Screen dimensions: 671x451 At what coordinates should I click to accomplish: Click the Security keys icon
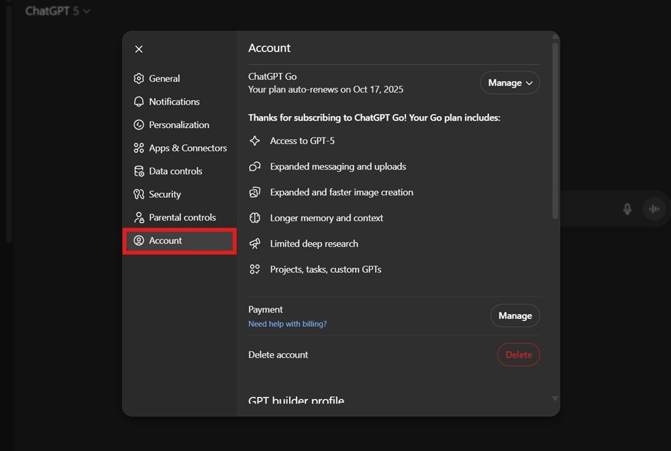coord(139,194)
